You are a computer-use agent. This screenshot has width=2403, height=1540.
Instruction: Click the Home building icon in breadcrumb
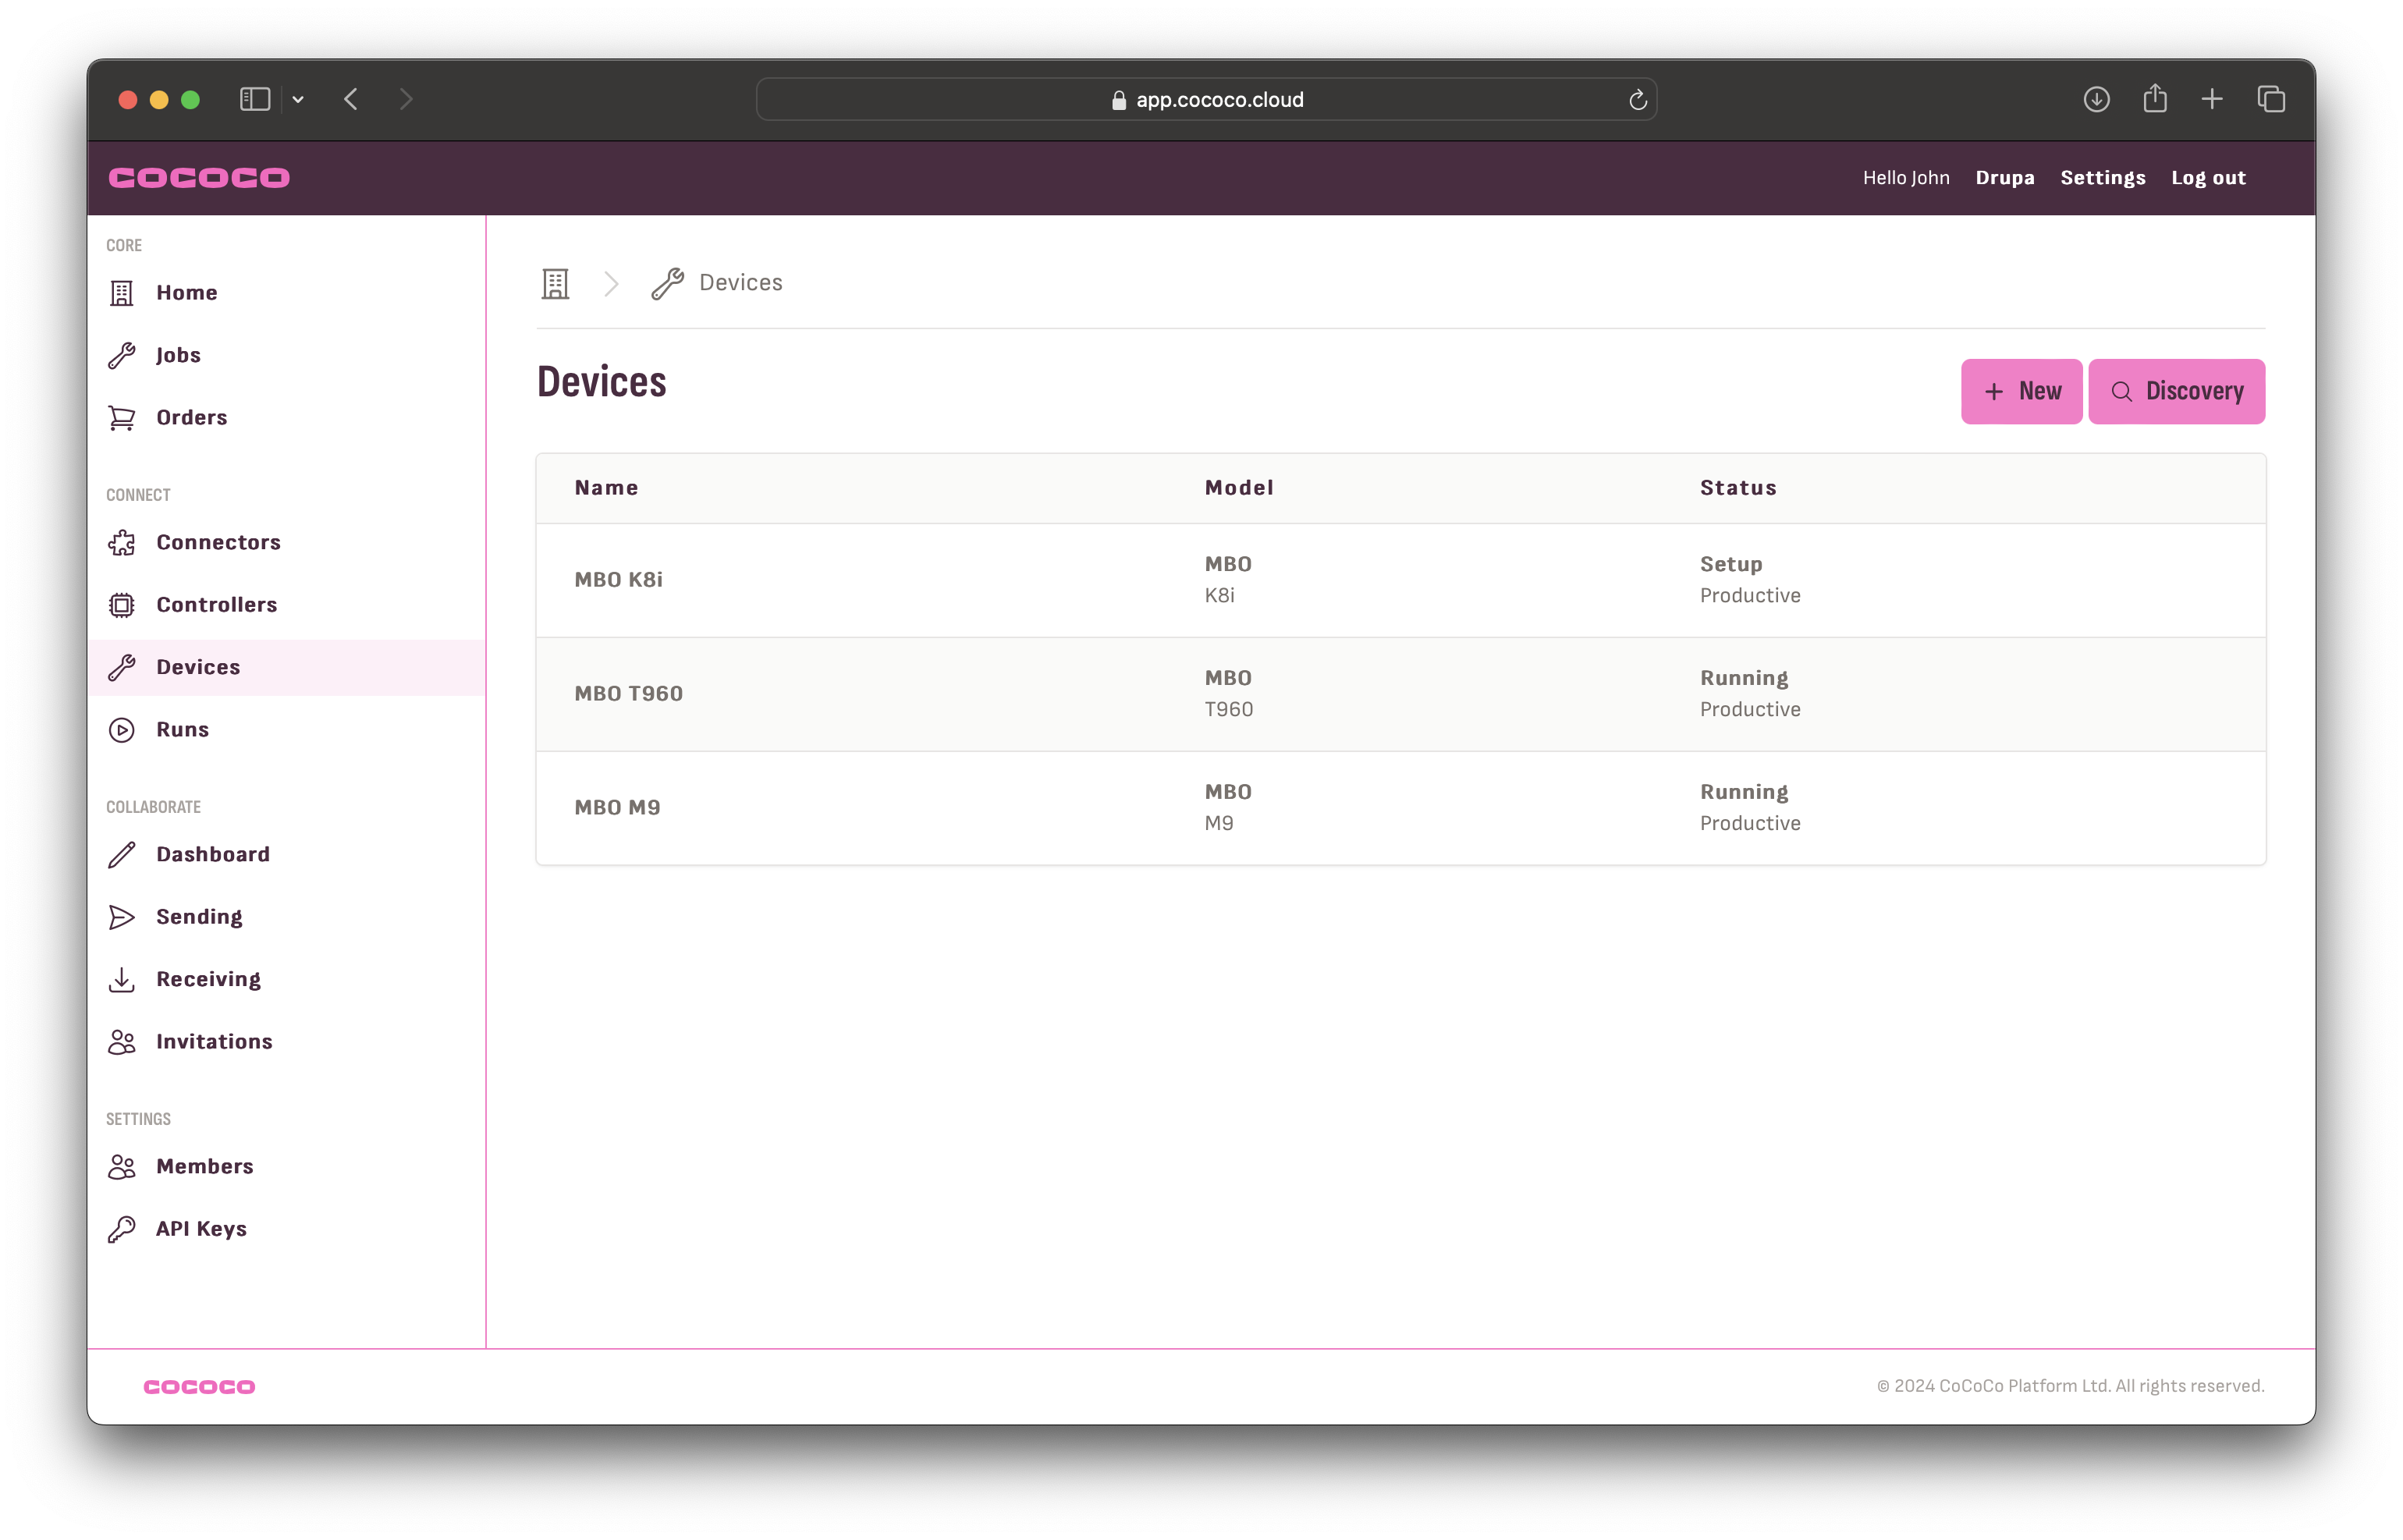pyautogui.click(x=555, y=283)
